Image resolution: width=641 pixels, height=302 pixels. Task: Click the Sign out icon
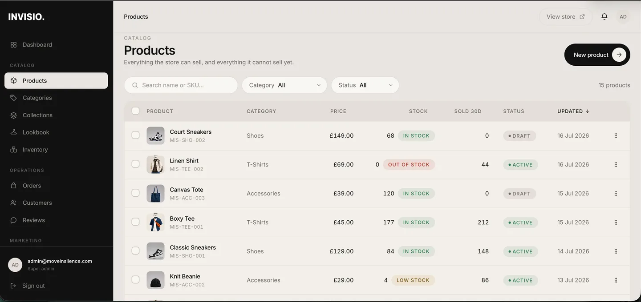coord(13,286)
